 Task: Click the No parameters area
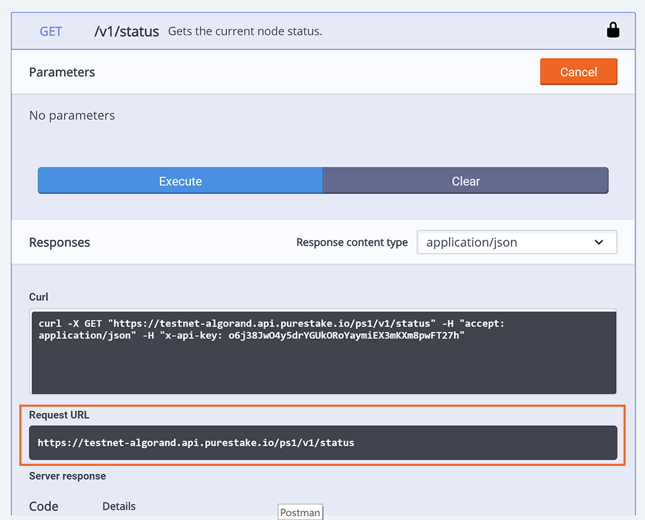[72, 115]
